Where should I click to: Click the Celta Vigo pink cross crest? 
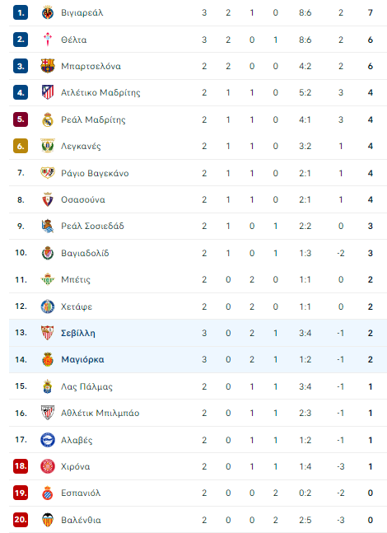click(48, 40)
